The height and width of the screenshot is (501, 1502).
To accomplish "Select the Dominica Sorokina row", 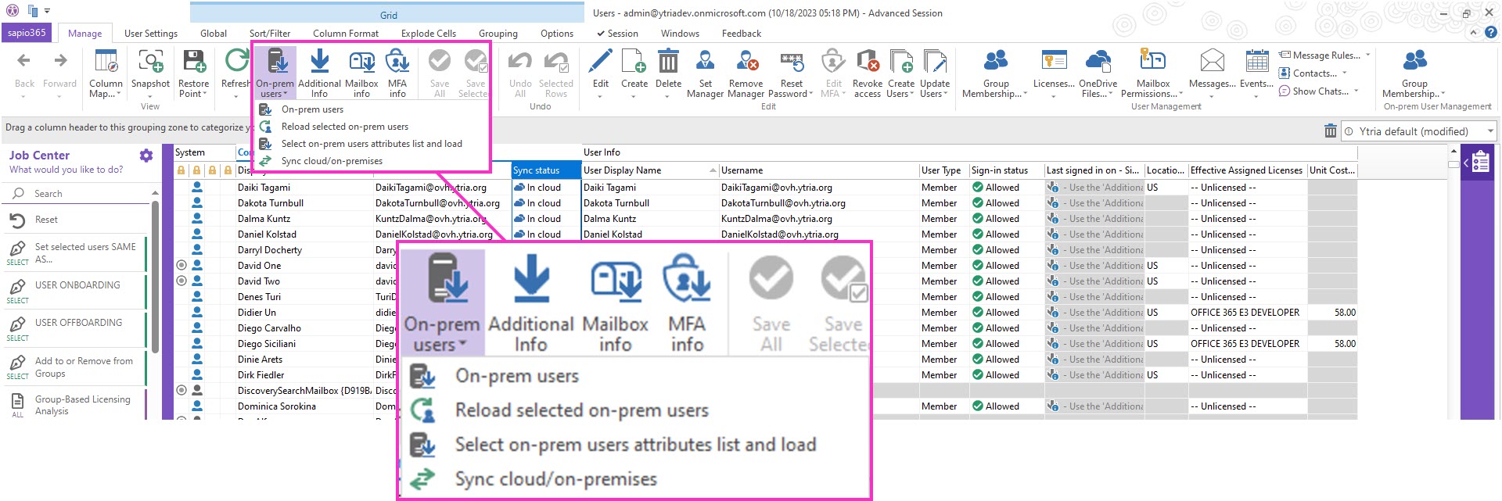I will [x=277, y=406].
